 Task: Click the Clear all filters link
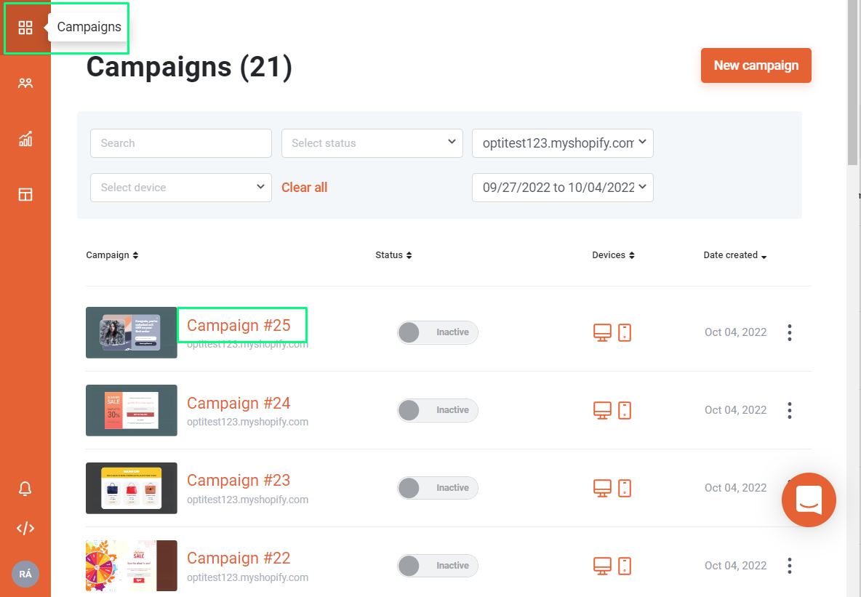point(304,188)
